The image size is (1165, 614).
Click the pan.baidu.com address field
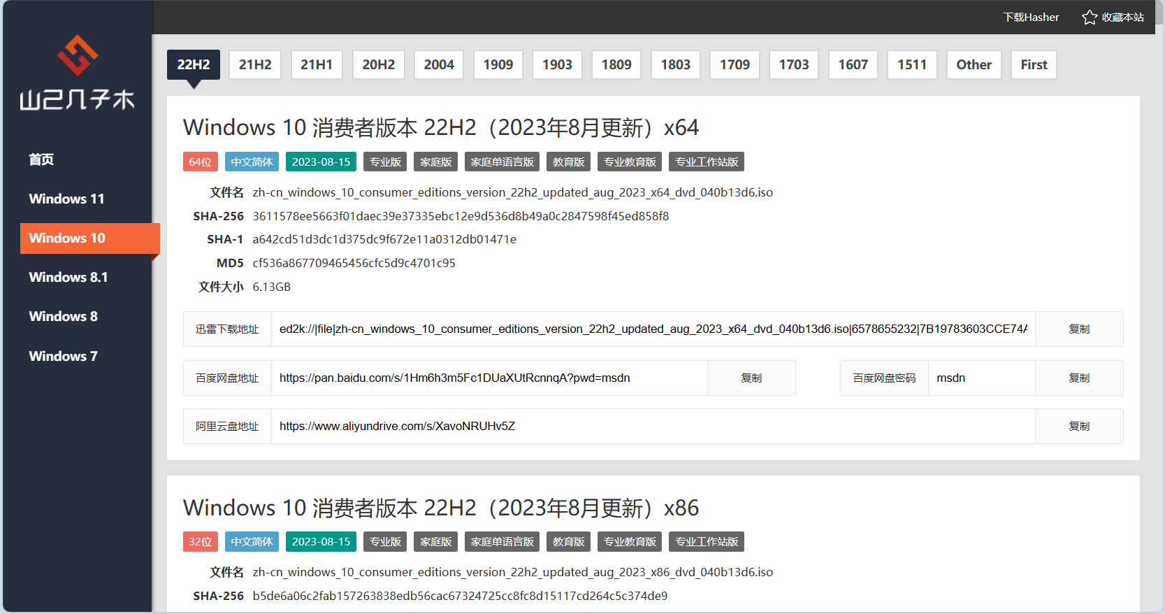point(489,378)
